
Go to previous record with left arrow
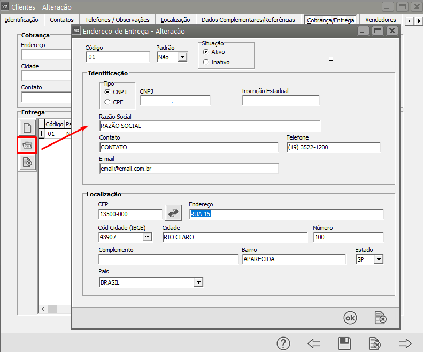[x=314, y=343]
